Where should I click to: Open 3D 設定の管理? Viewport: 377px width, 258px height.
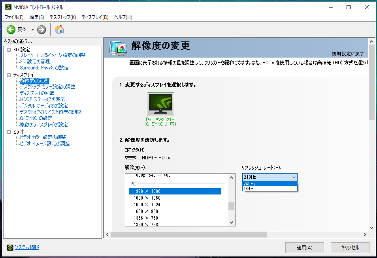[35, 62]
